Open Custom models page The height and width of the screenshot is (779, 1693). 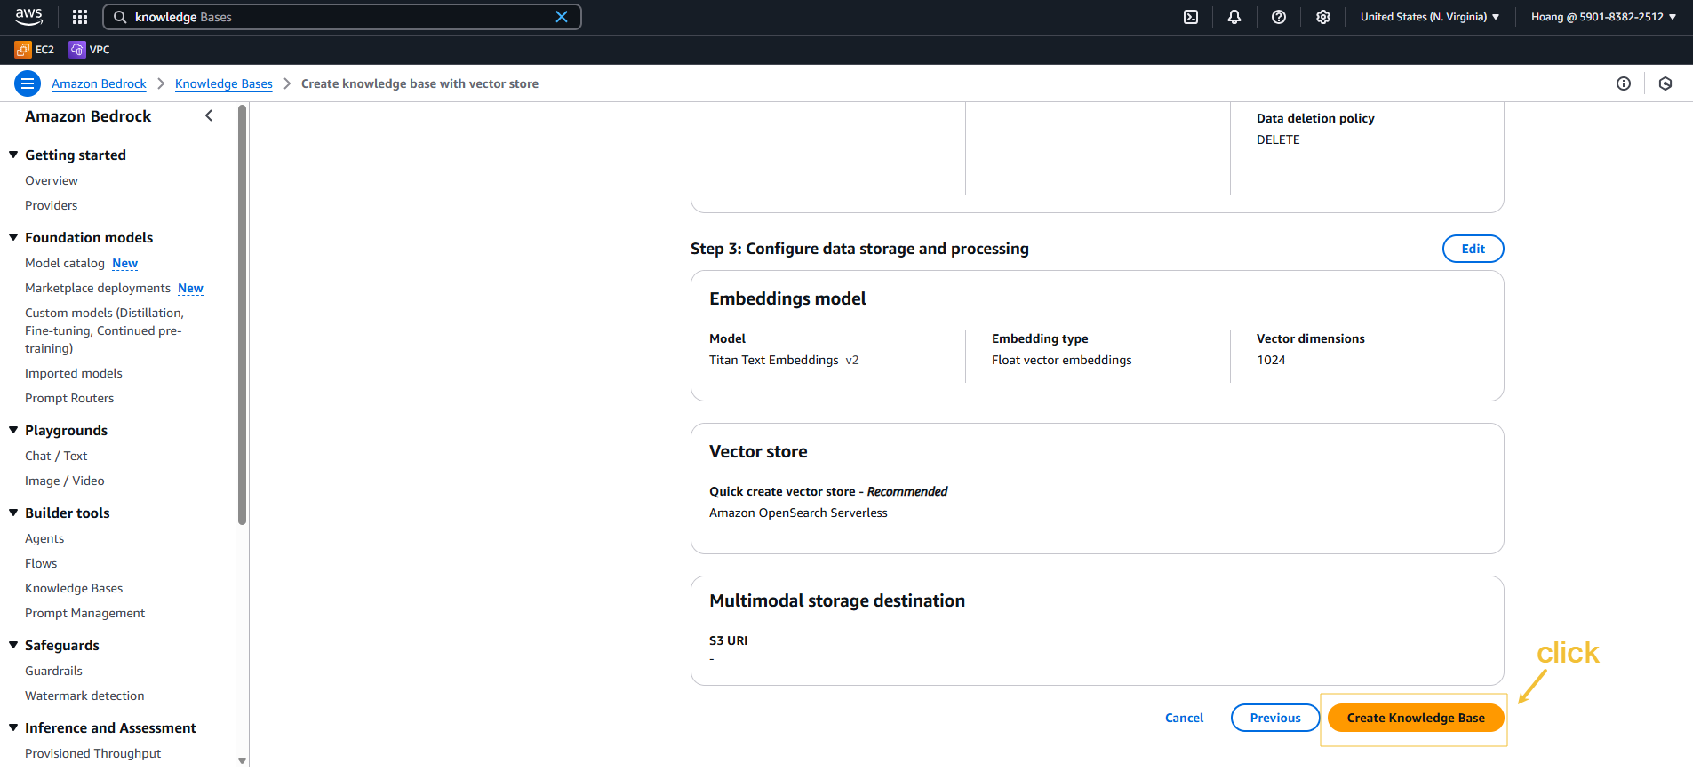pos(104,330)
